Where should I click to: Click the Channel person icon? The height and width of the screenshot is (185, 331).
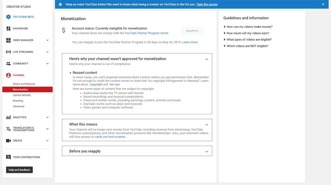8,75
